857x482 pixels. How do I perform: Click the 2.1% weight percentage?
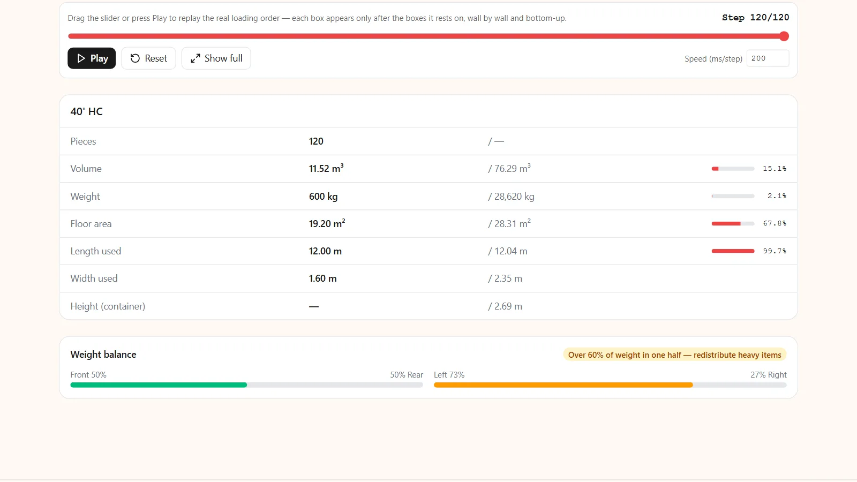[777, 196]
